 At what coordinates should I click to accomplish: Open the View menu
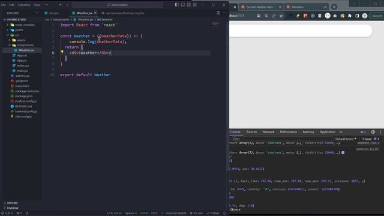(37, 5)
